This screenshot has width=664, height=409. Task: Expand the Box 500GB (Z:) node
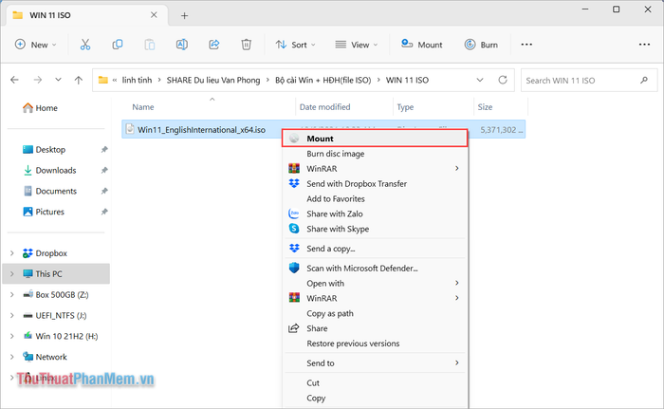11,294
